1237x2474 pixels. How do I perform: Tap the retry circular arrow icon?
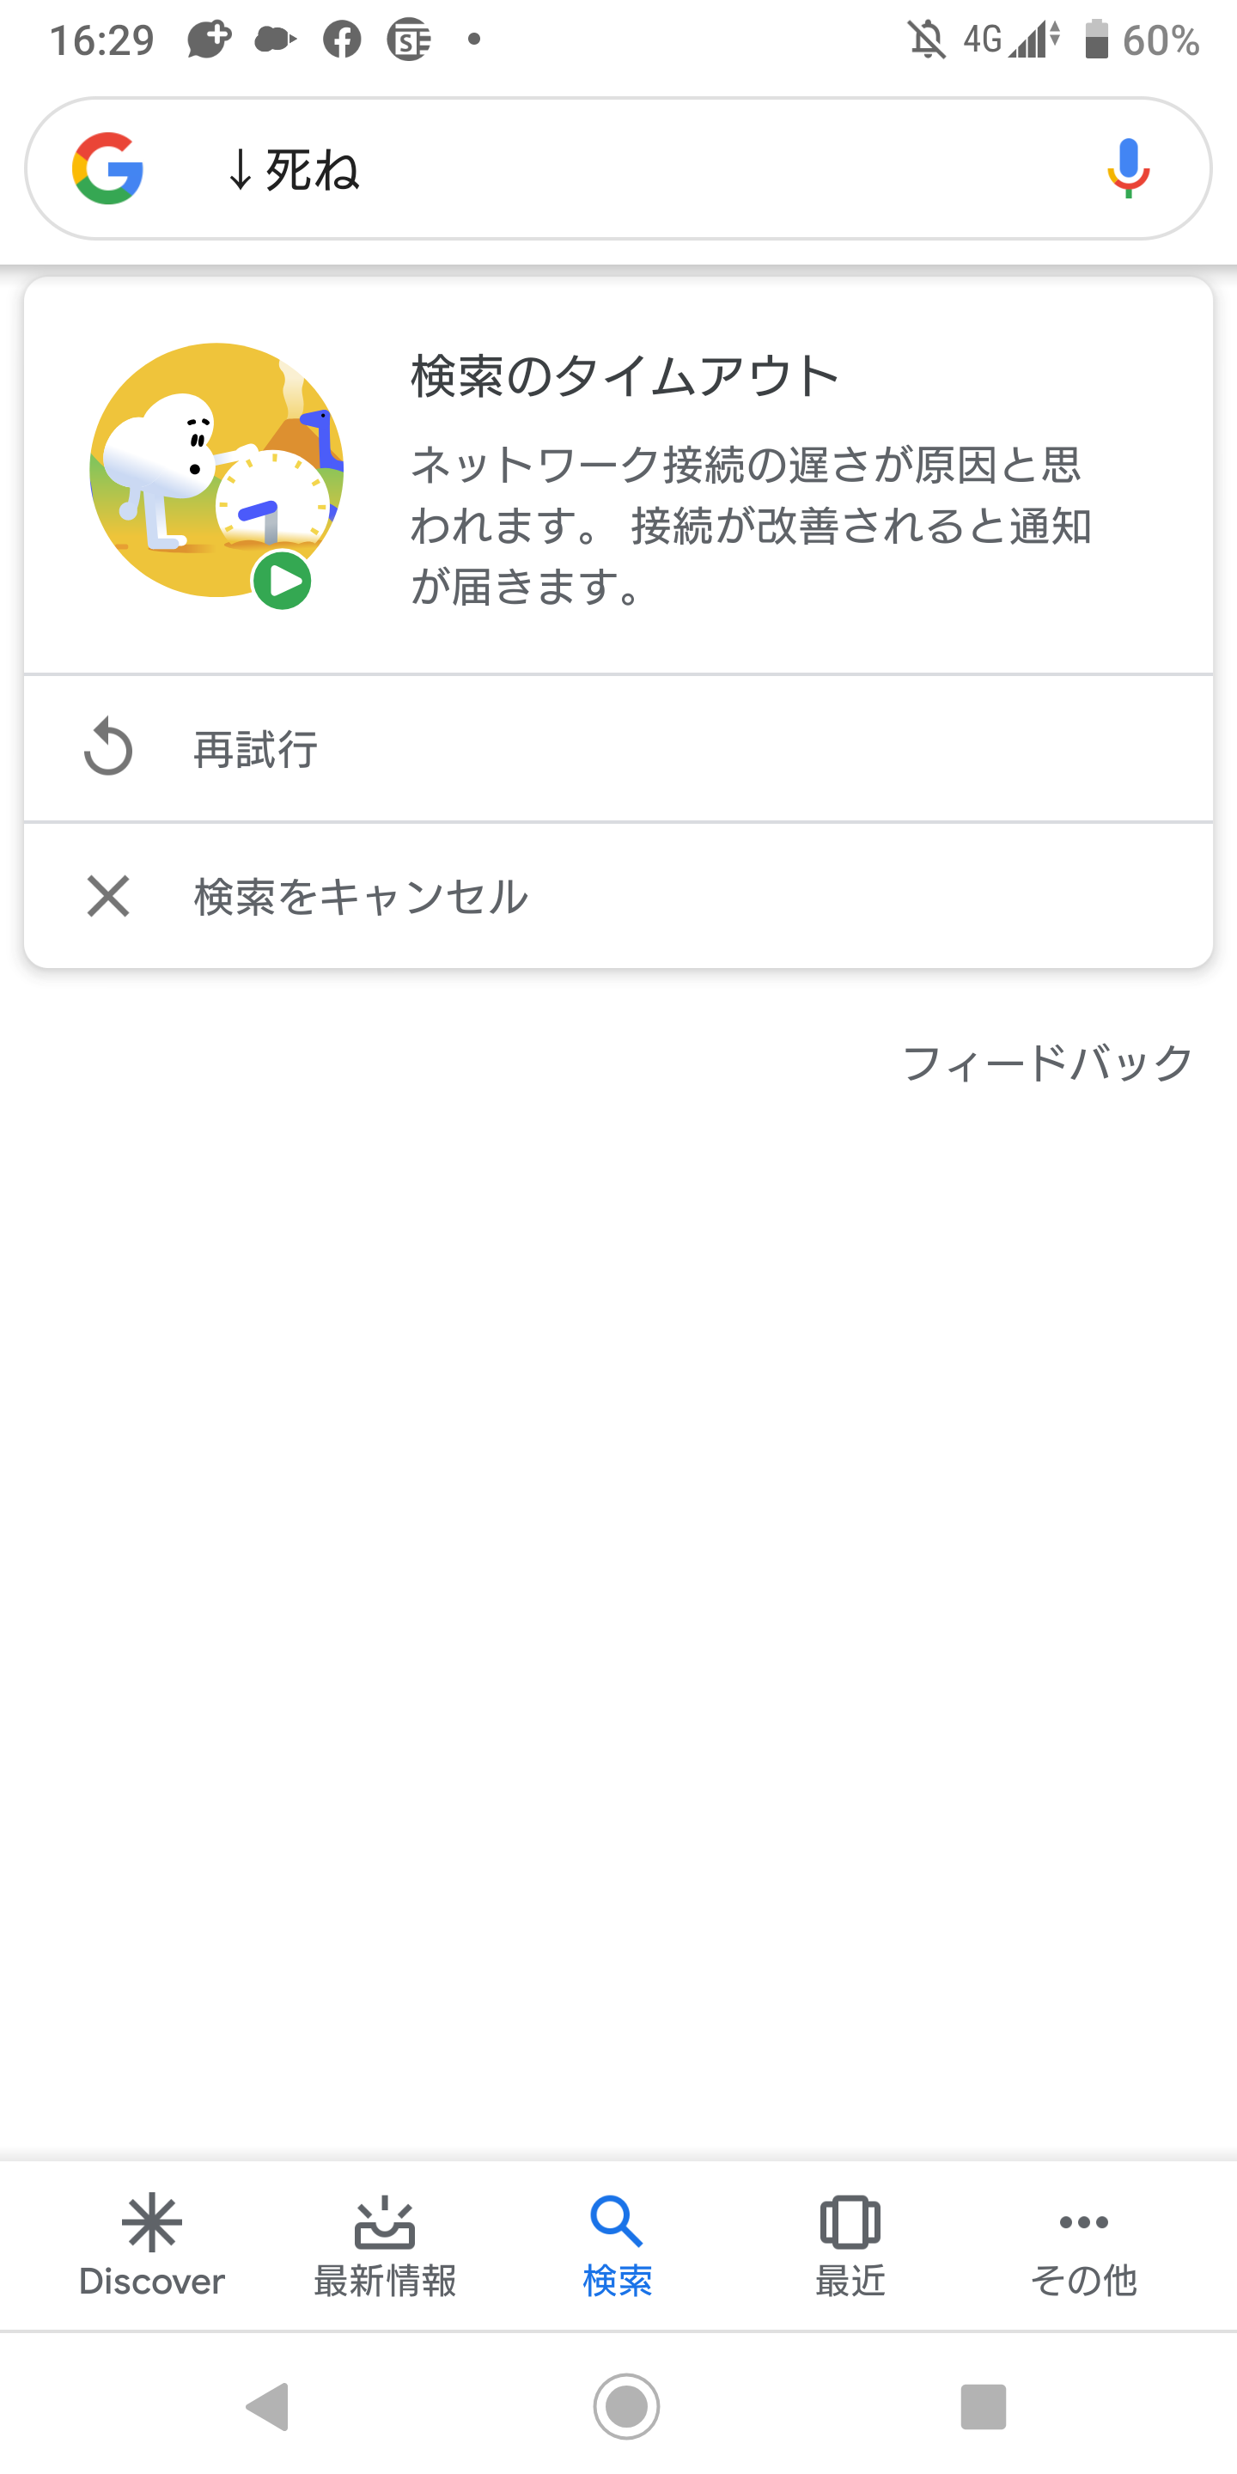[x=107, y=747]
